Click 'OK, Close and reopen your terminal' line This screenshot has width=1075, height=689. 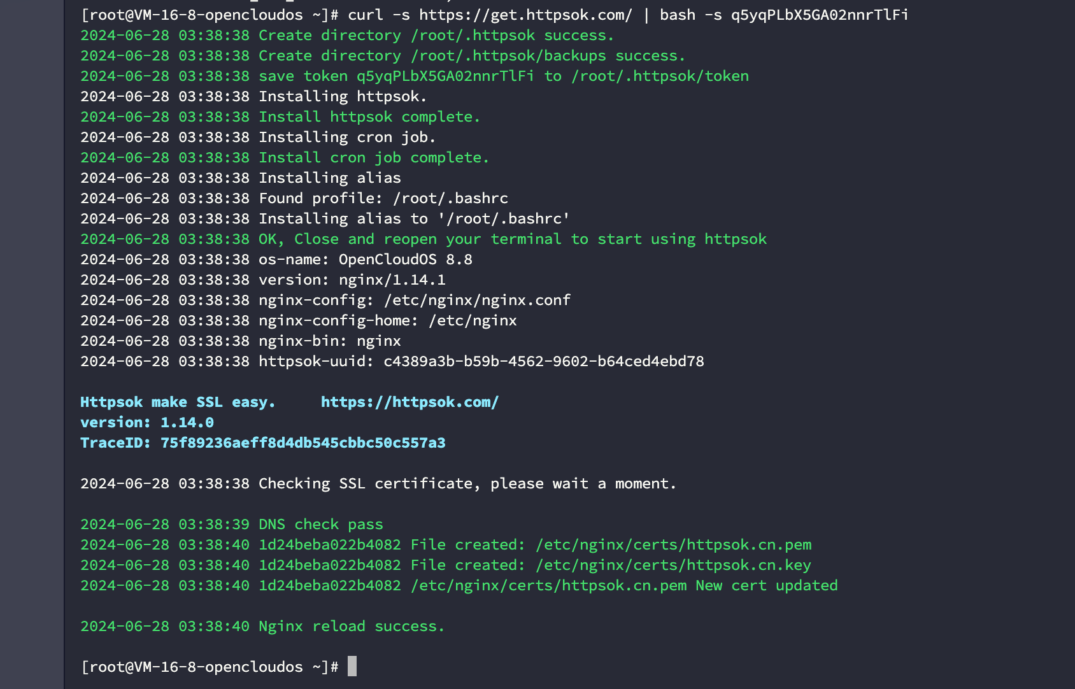coord(424,239)
